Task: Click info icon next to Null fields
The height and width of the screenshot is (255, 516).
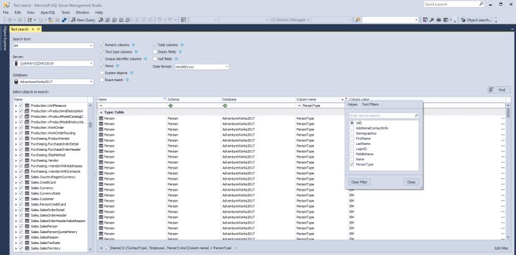Action: 176,59
